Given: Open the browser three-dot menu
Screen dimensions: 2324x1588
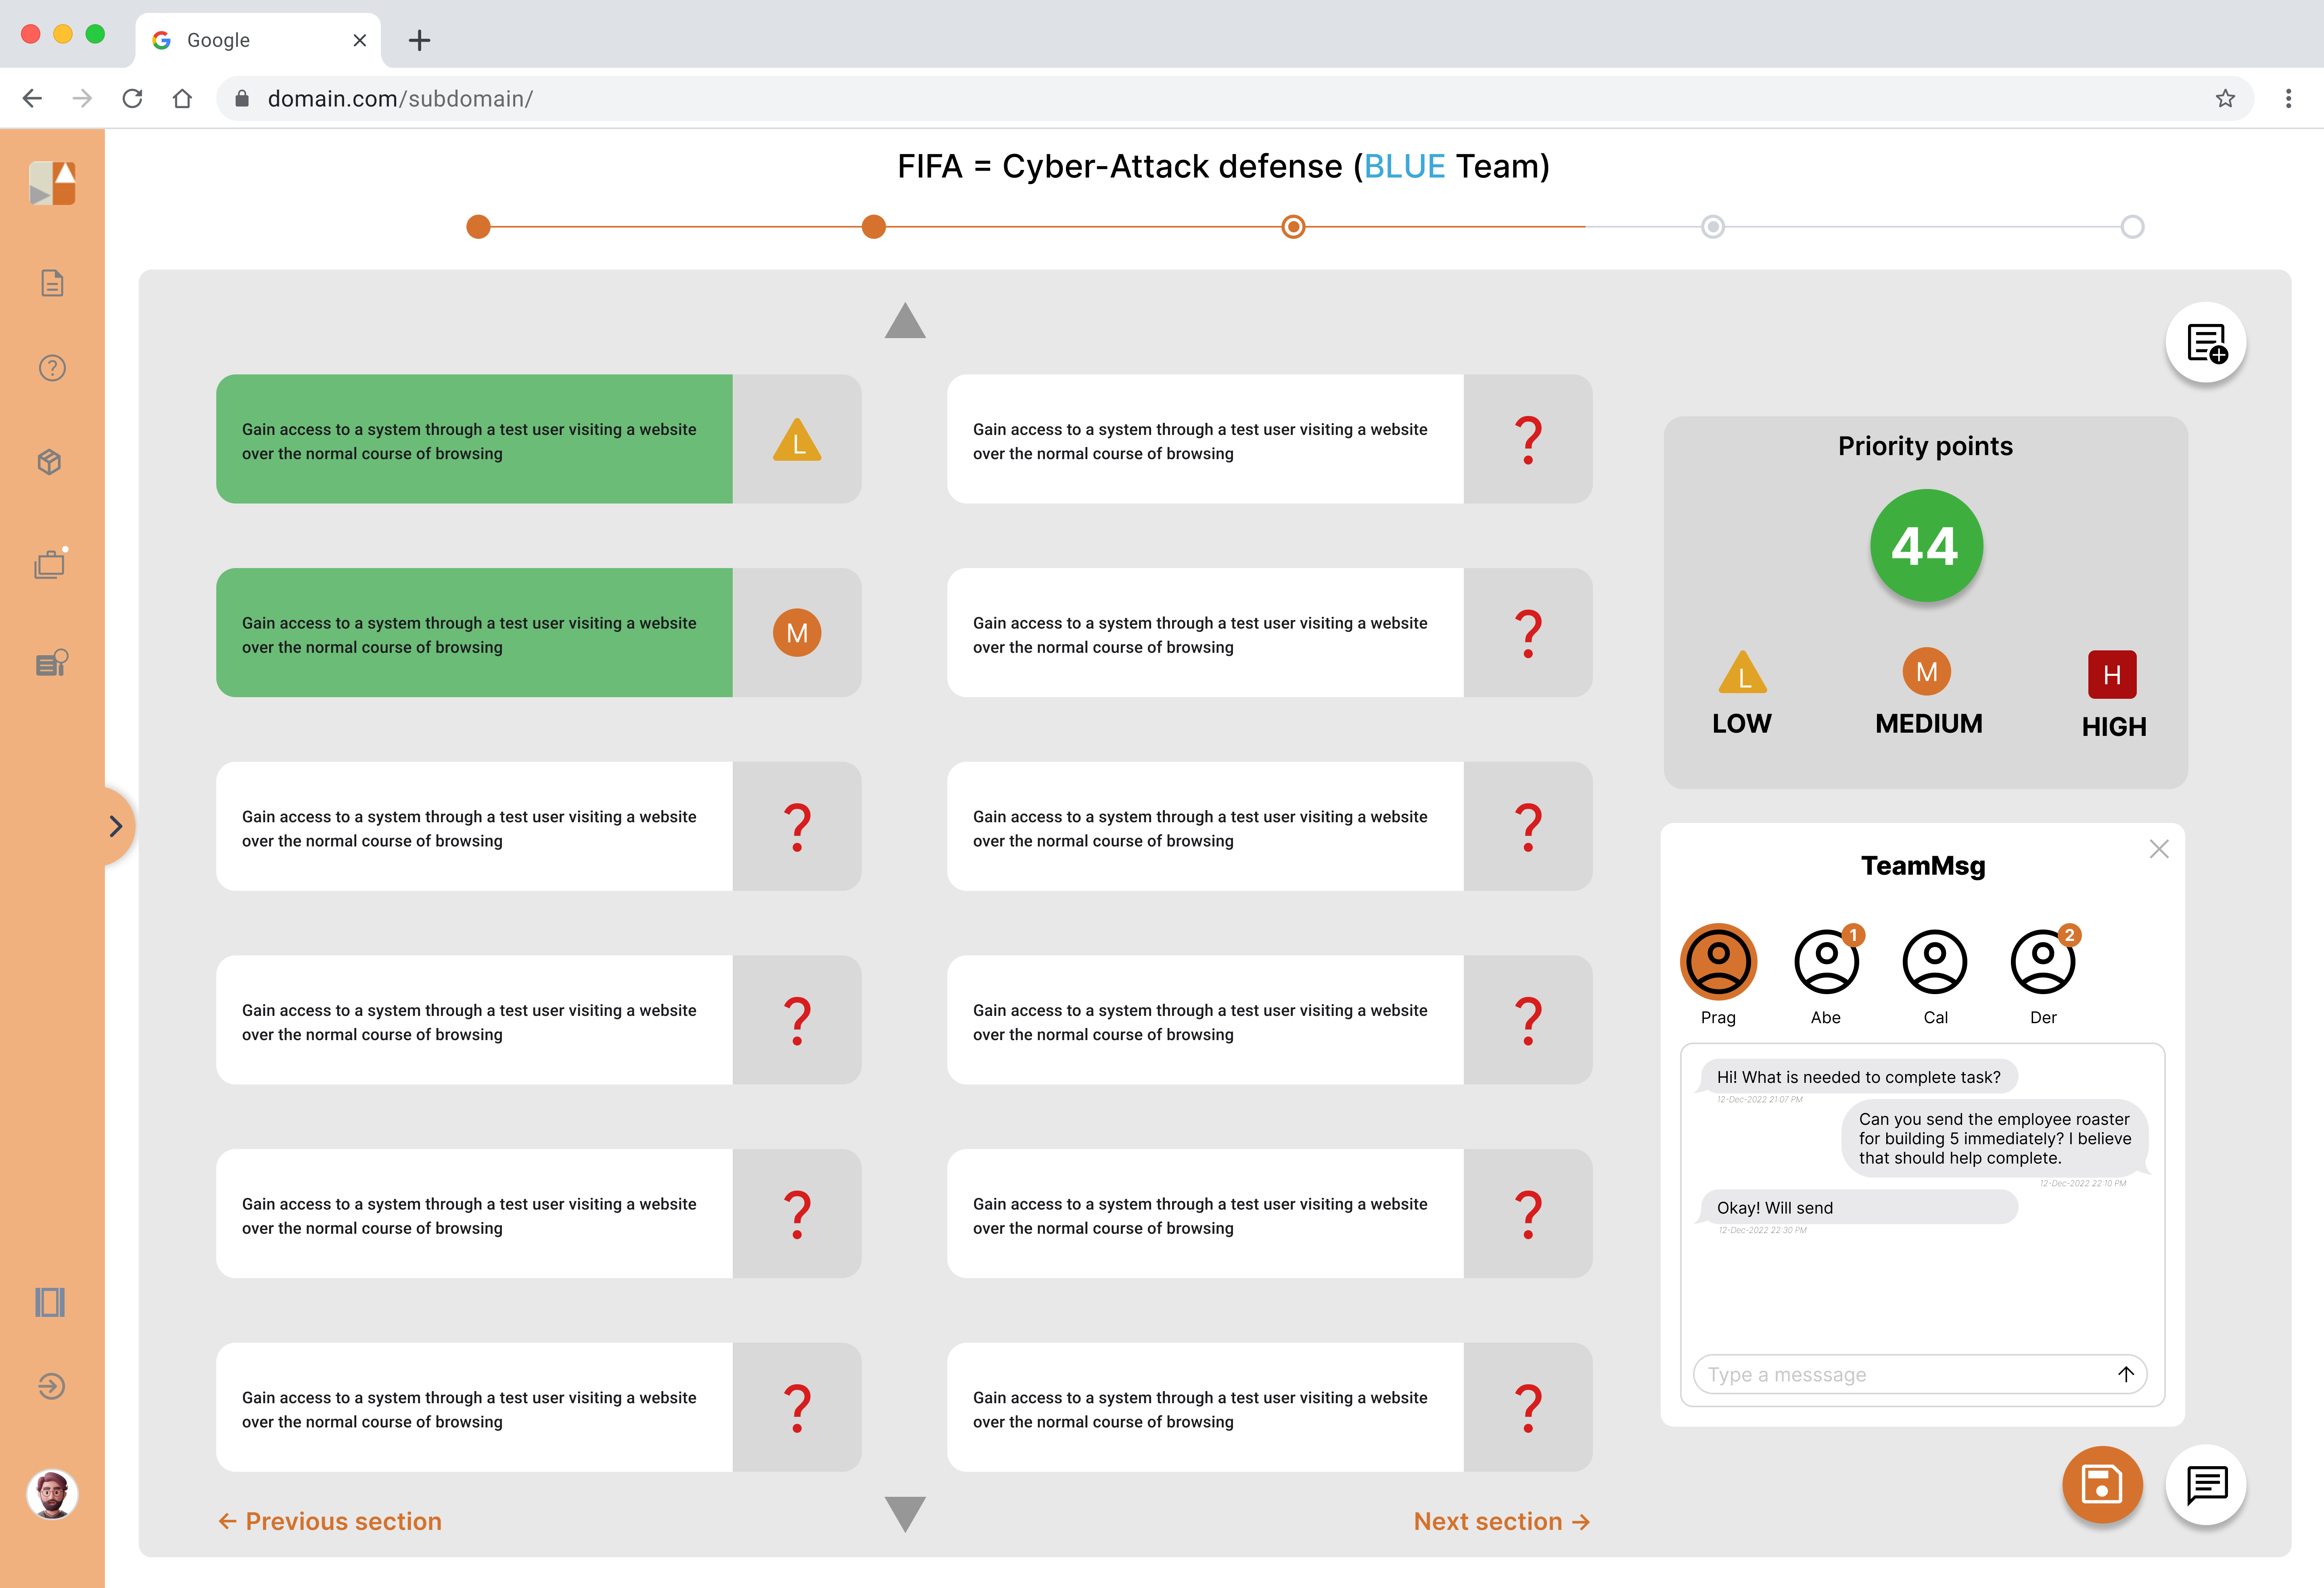Looking at the screenshot, I should pyautogui.click(x=2288, y=98).
